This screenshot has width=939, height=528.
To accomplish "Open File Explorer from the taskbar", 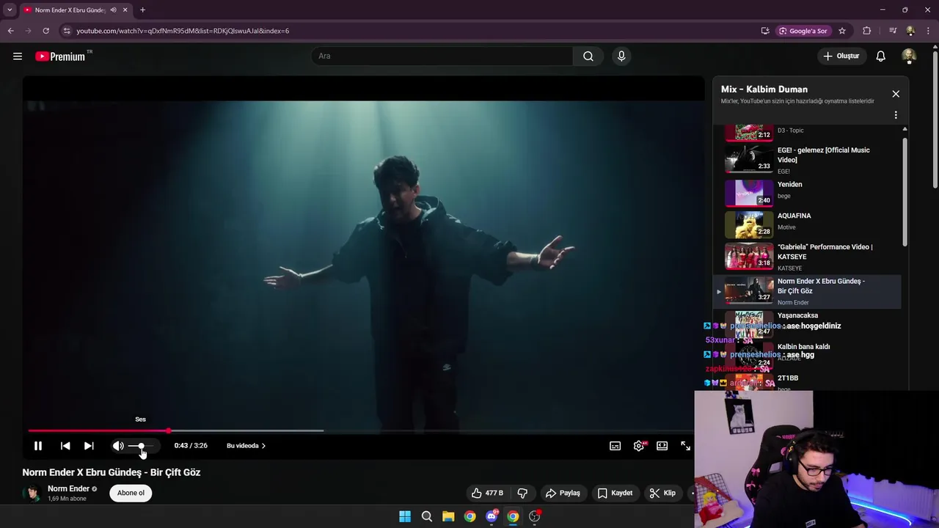I will coord(448,516).
